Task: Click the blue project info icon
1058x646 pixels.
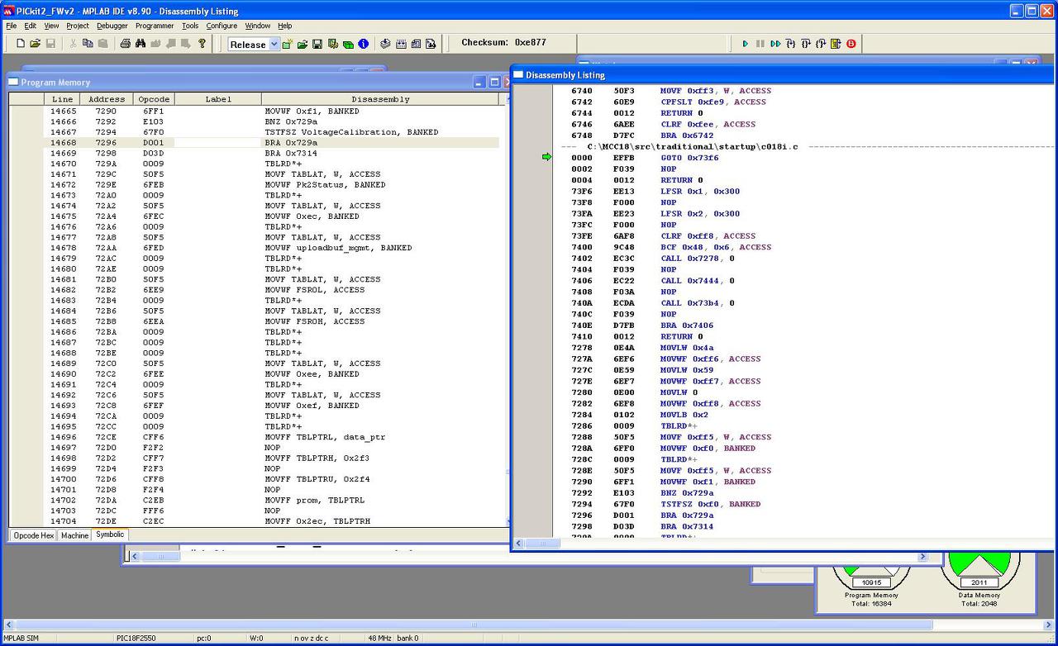Action: pos(363,44)
